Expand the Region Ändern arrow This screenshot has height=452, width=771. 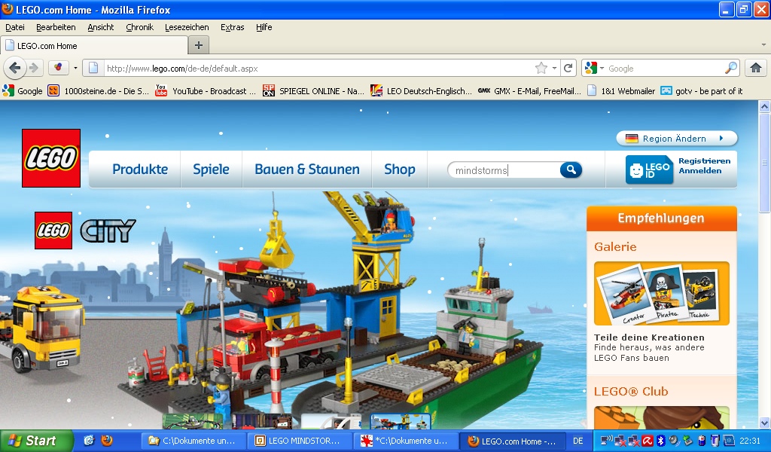[721, 138]
